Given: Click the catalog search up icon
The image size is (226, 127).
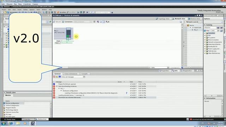Looking at the screenshot, I should click(221, 28).
